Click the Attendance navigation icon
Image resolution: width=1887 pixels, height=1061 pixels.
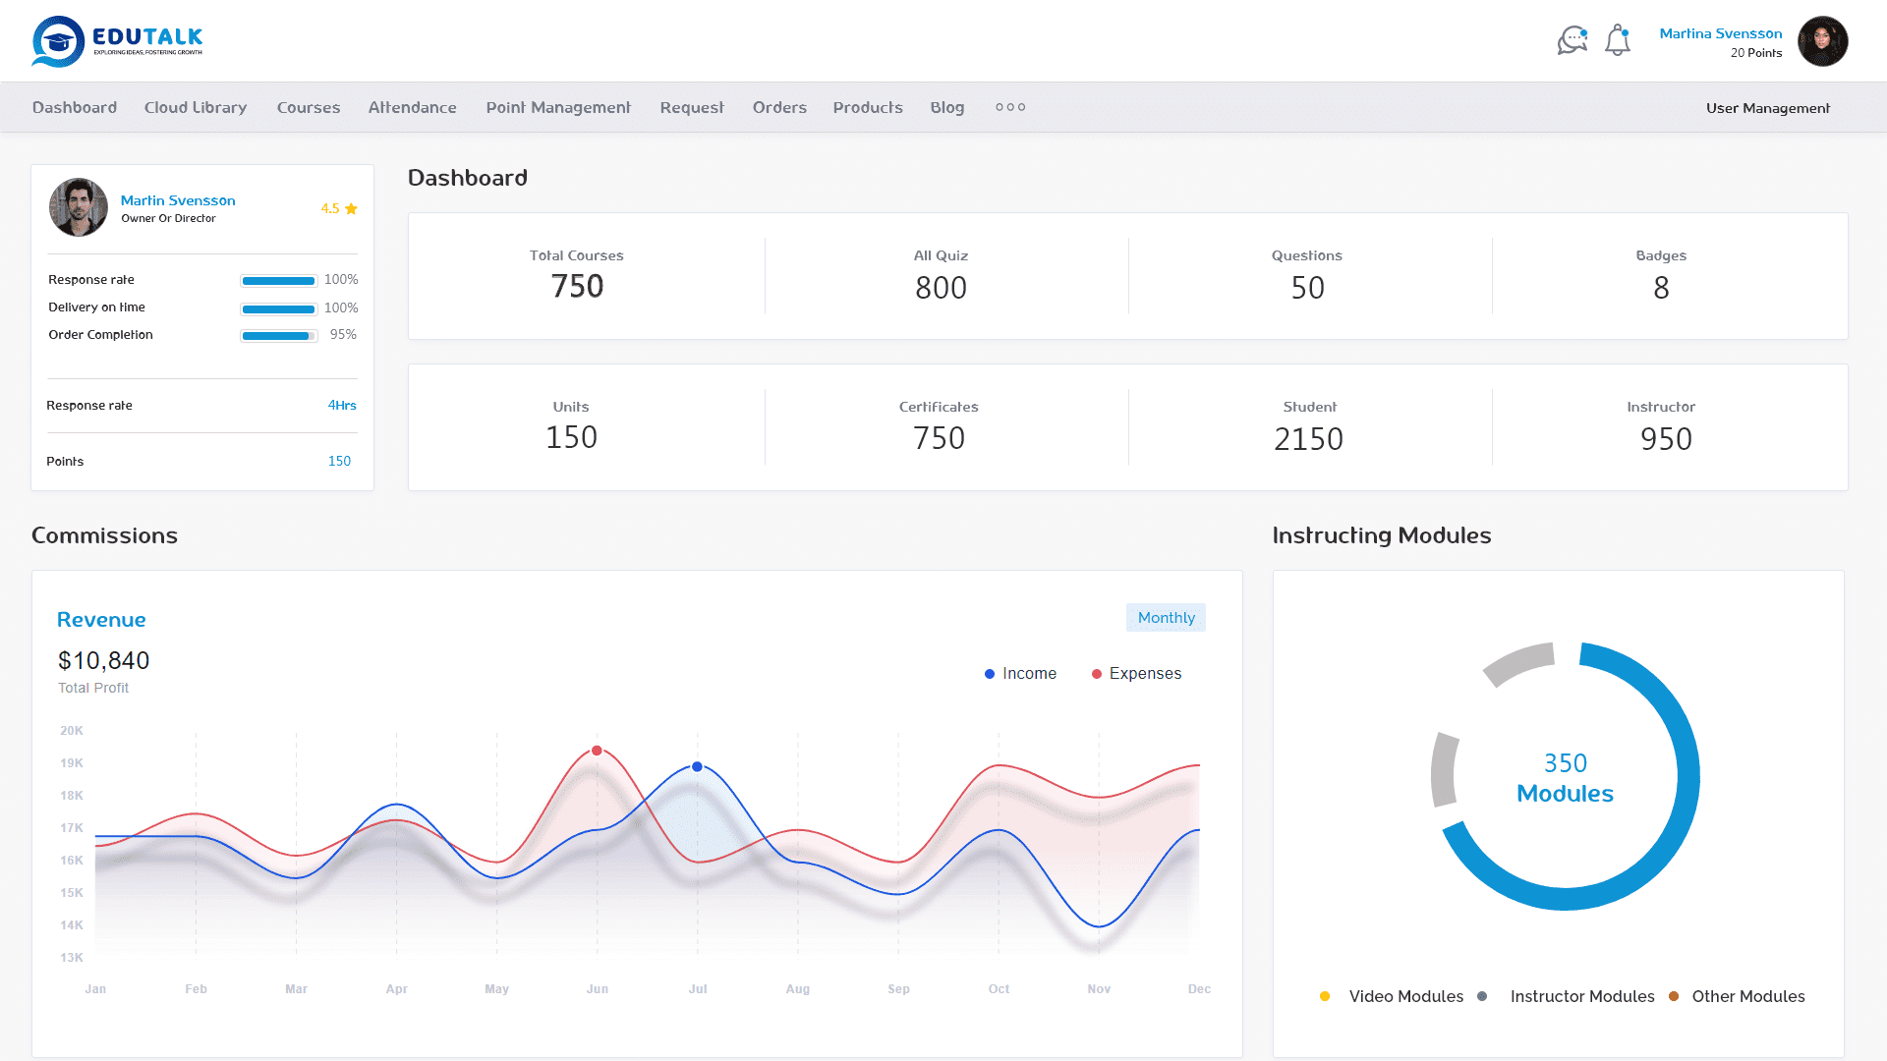click(x=412, y=106)
